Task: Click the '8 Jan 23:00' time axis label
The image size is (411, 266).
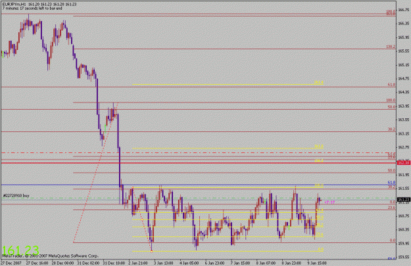Action: click(291, 263)
